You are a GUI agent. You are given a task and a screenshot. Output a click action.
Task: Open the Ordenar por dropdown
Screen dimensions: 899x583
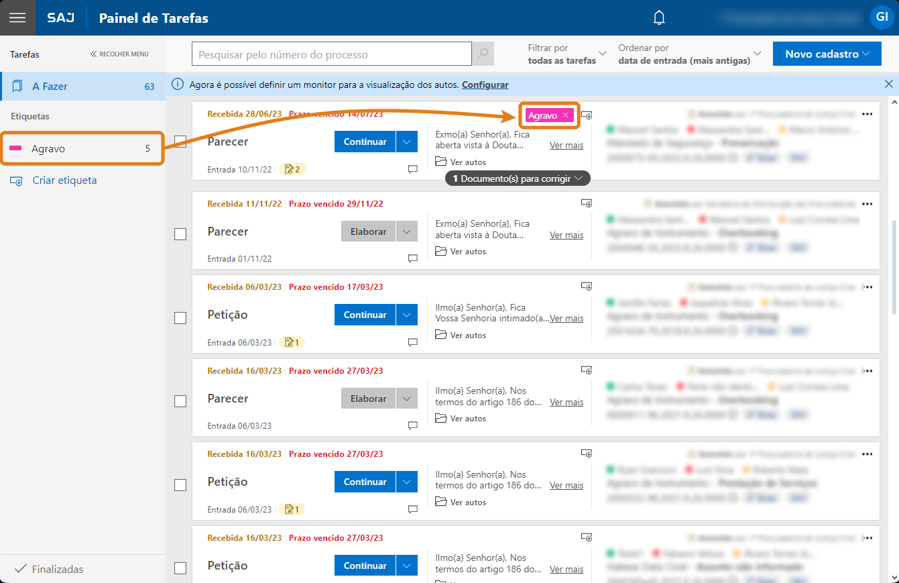(x=690, y=54)
